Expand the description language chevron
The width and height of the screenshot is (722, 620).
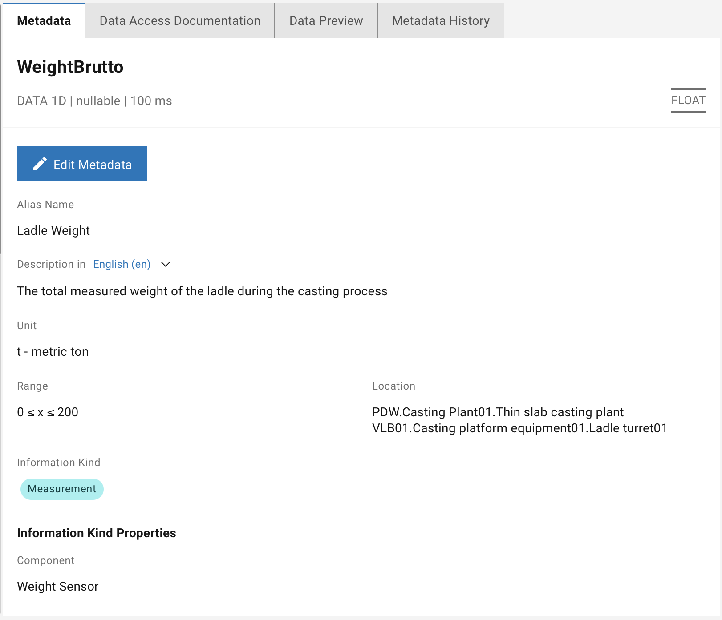[x=166, y=265]
